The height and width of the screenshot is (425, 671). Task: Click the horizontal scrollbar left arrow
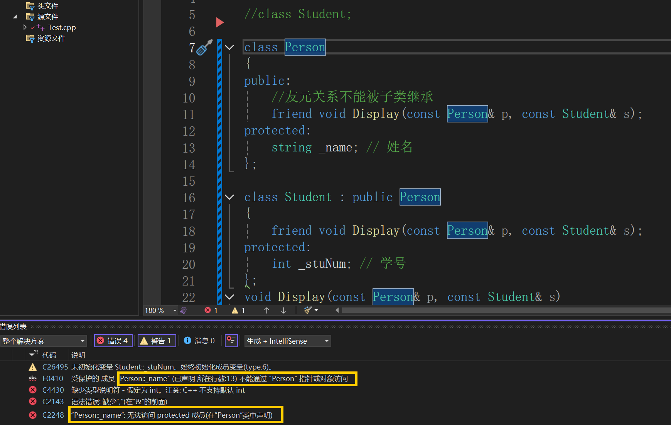click(x=337, y=310)
